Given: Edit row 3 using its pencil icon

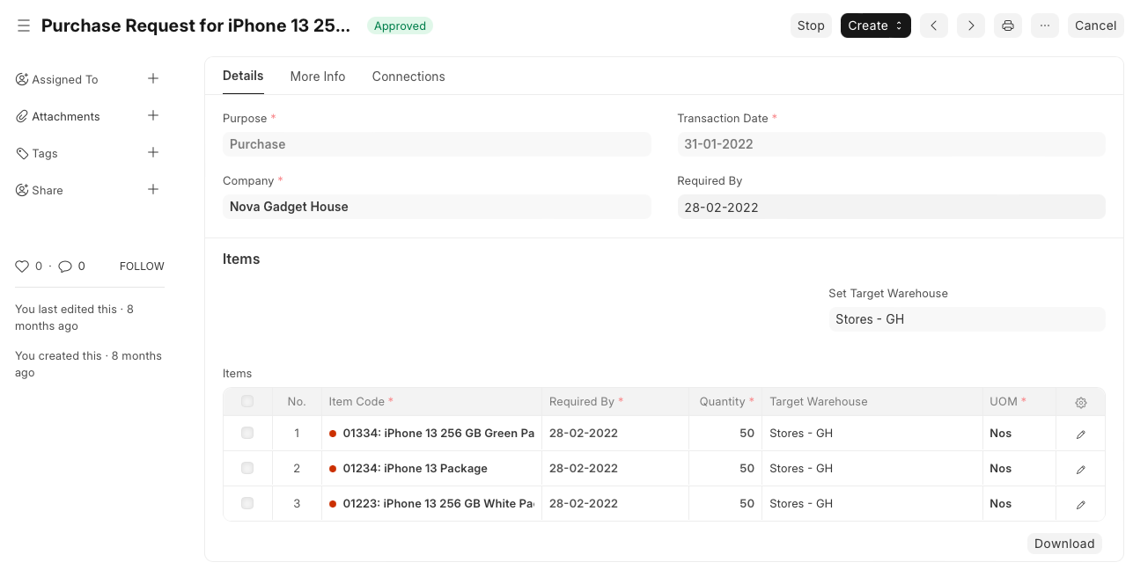Looking at the screenshot, I should [x=1080, y=503].
